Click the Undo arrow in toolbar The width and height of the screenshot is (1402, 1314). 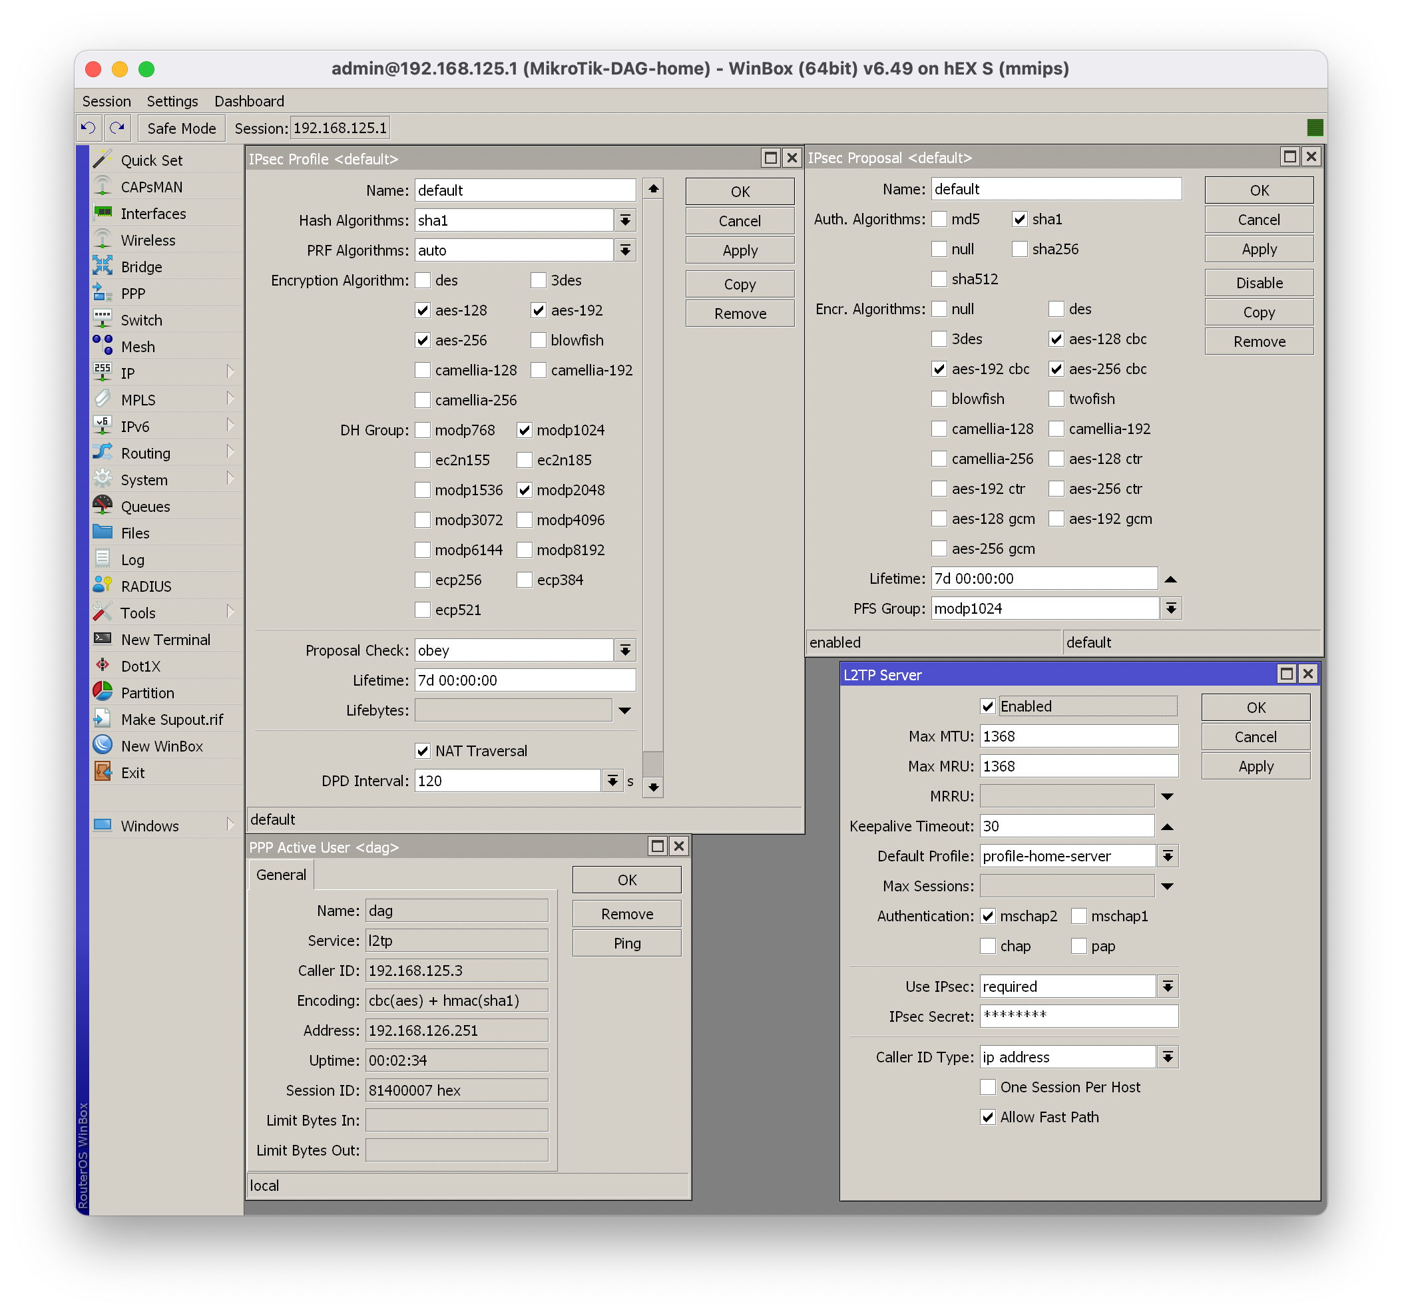click(89, 128)
